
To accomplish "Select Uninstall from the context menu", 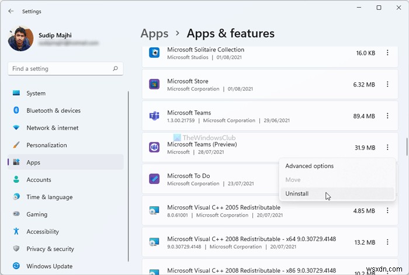I will tap(297, 194).
